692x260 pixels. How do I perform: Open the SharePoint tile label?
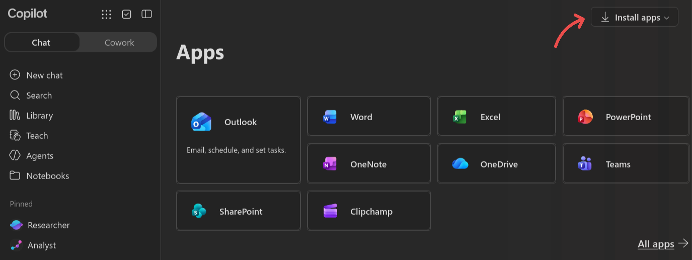(x=241, y=211)
